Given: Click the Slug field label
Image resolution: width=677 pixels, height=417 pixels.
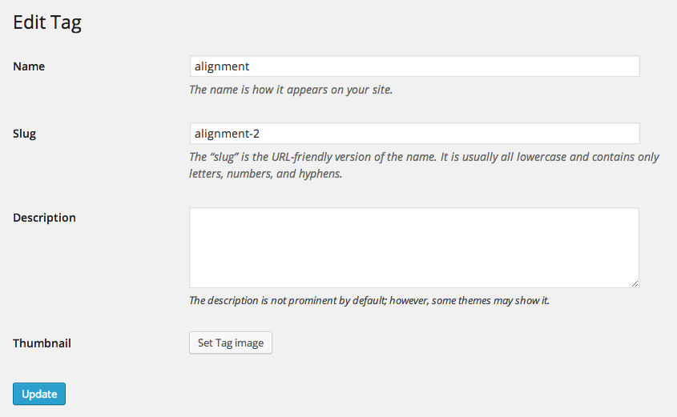Looking at the screenshot, I should (24, 134).
